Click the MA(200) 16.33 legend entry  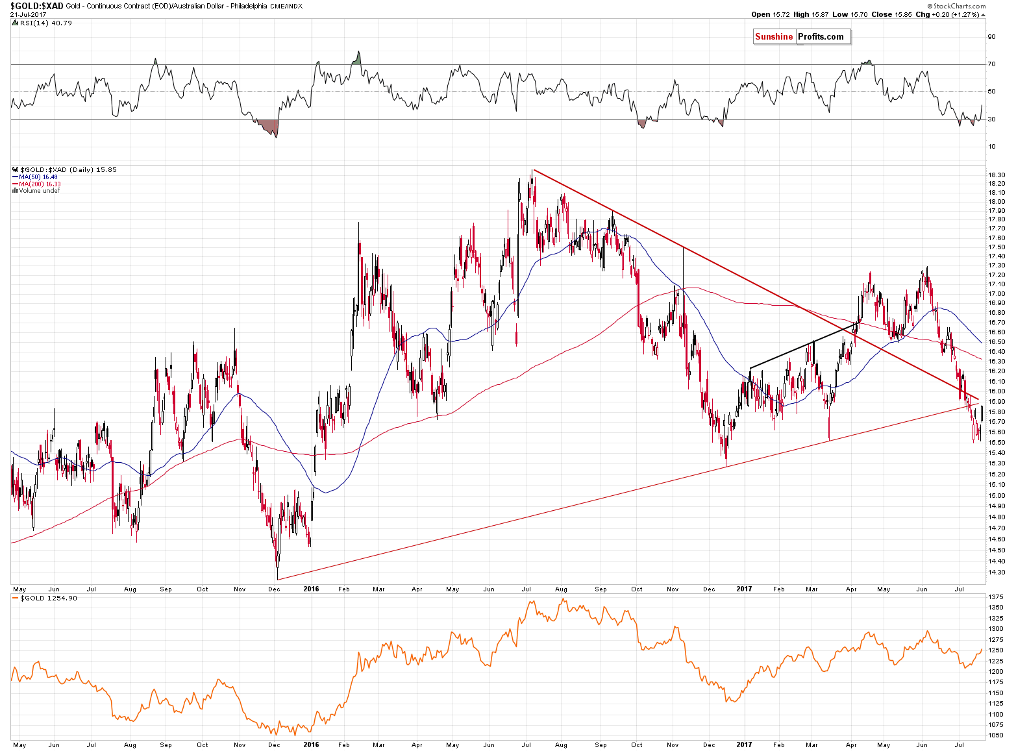[40, 184]
